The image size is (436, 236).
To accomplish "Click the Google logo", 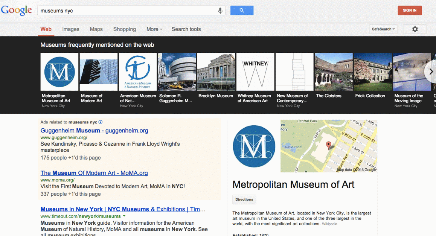I will [x=17, y=10].
